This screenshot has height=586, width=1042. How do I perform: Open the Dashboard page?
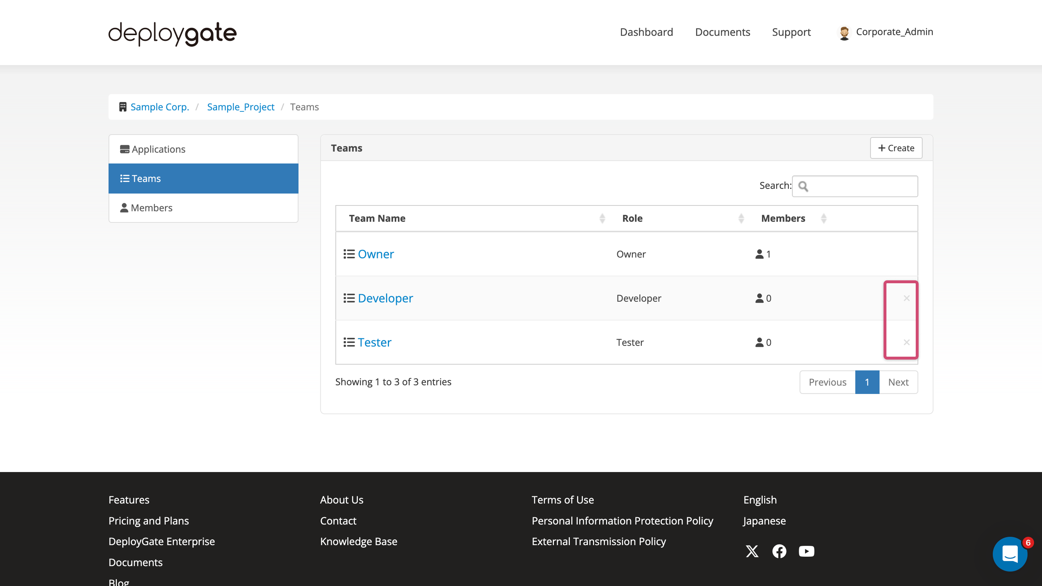(647, 32)
